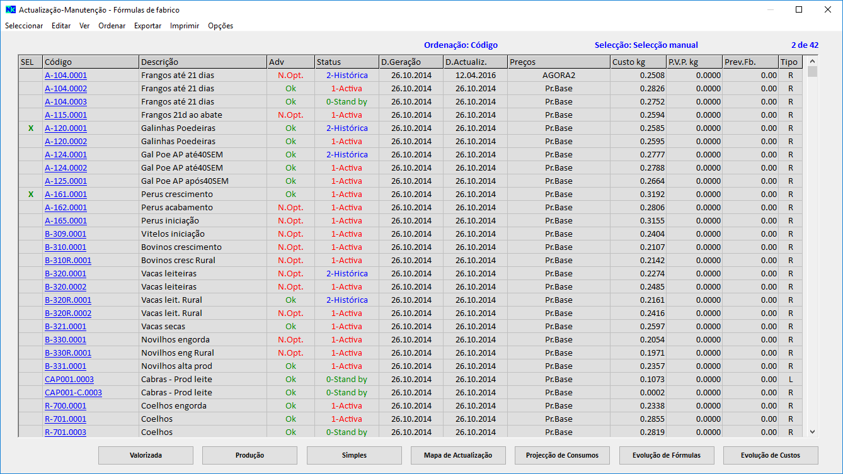Open the Imprimir menu

[185, 26]
